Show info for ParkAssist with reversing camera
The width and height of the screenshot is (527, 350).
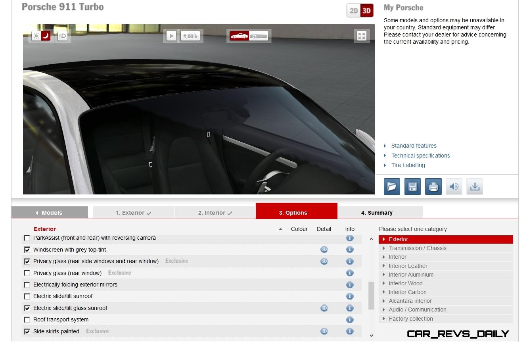pyautogui.click(x=350, y=238)
